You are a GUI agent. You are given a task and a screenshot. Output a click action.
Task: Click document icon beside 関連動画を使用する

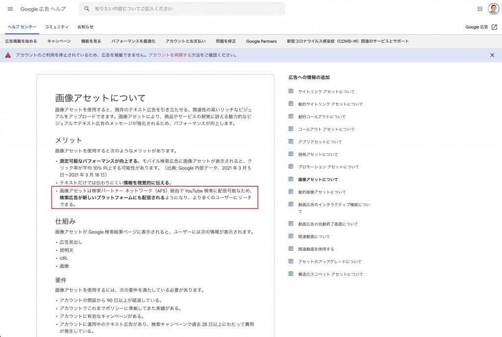point(291,249)
